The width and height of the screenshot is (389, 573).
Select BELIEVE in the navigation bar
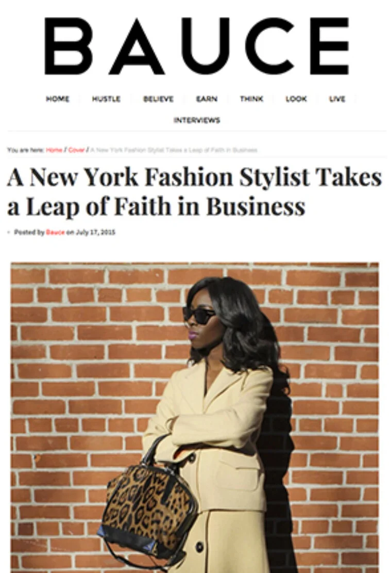click(x=158, y=99)
